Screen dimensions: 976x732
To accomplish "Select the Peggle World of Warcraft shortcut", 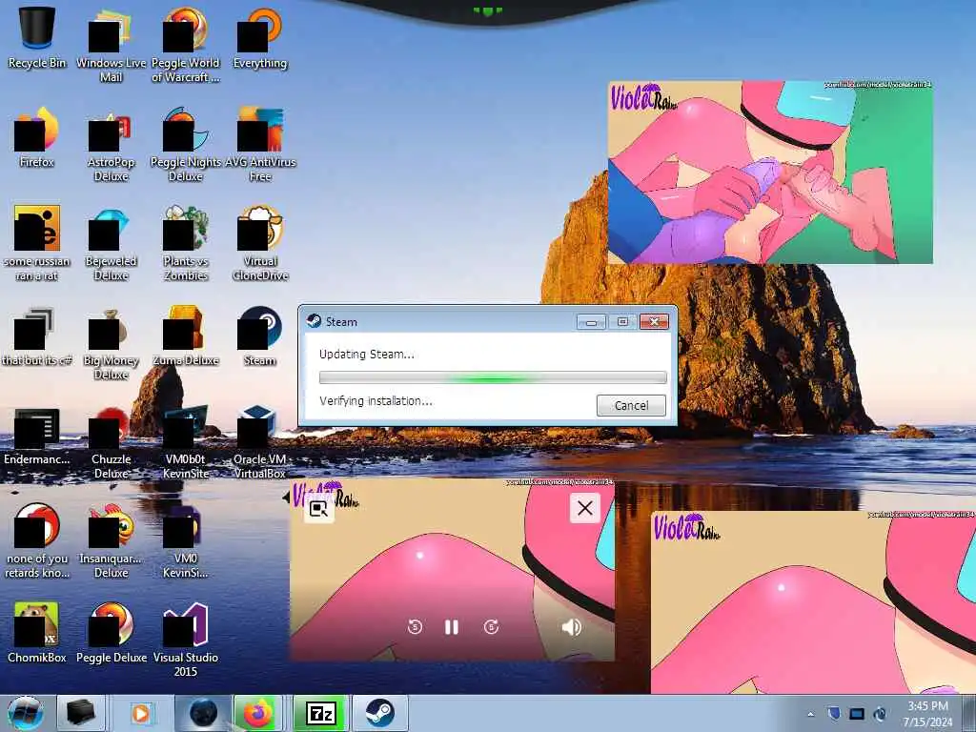I will pyautogui.click(x=186, y=46).
